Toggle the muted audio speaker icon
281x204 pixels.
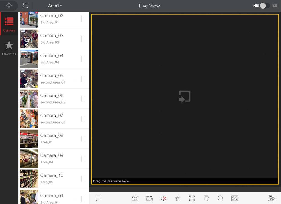(x=163, y=198)
